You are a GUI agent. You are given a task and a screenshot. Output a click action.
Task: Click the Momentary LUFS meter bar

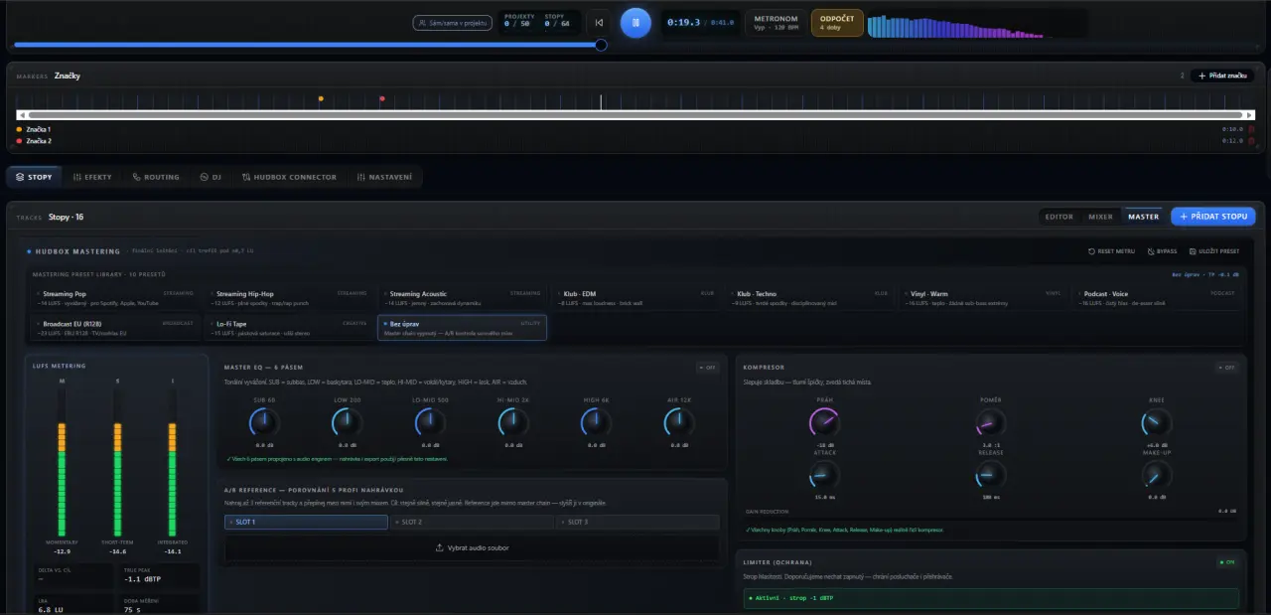point(62,462)
